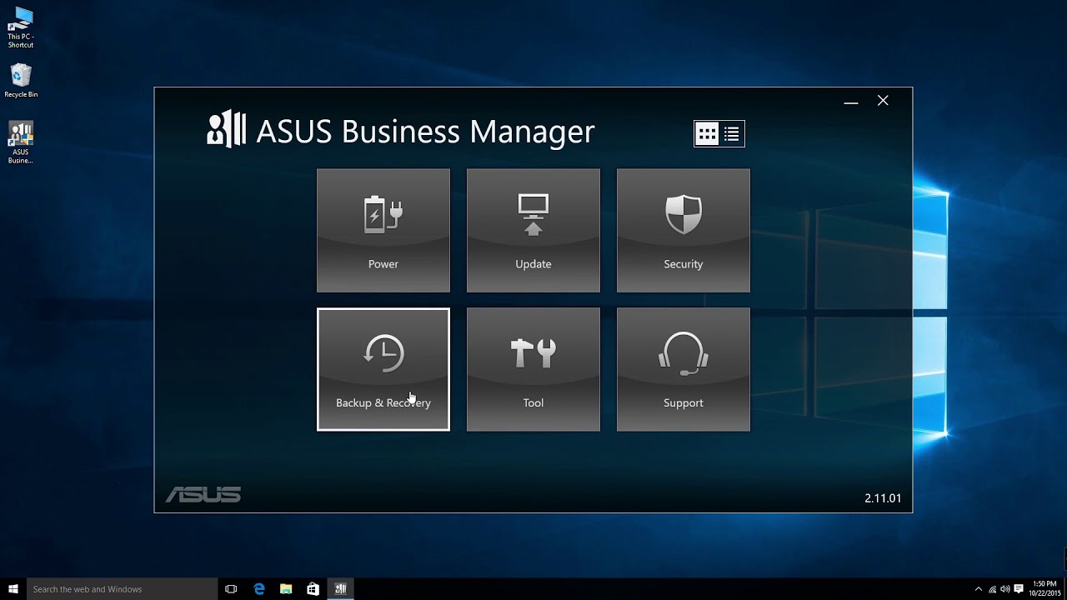This screenshot has height=600, width=1067.
Task: Show hidden system tray icons
Action: coord(979,589)
